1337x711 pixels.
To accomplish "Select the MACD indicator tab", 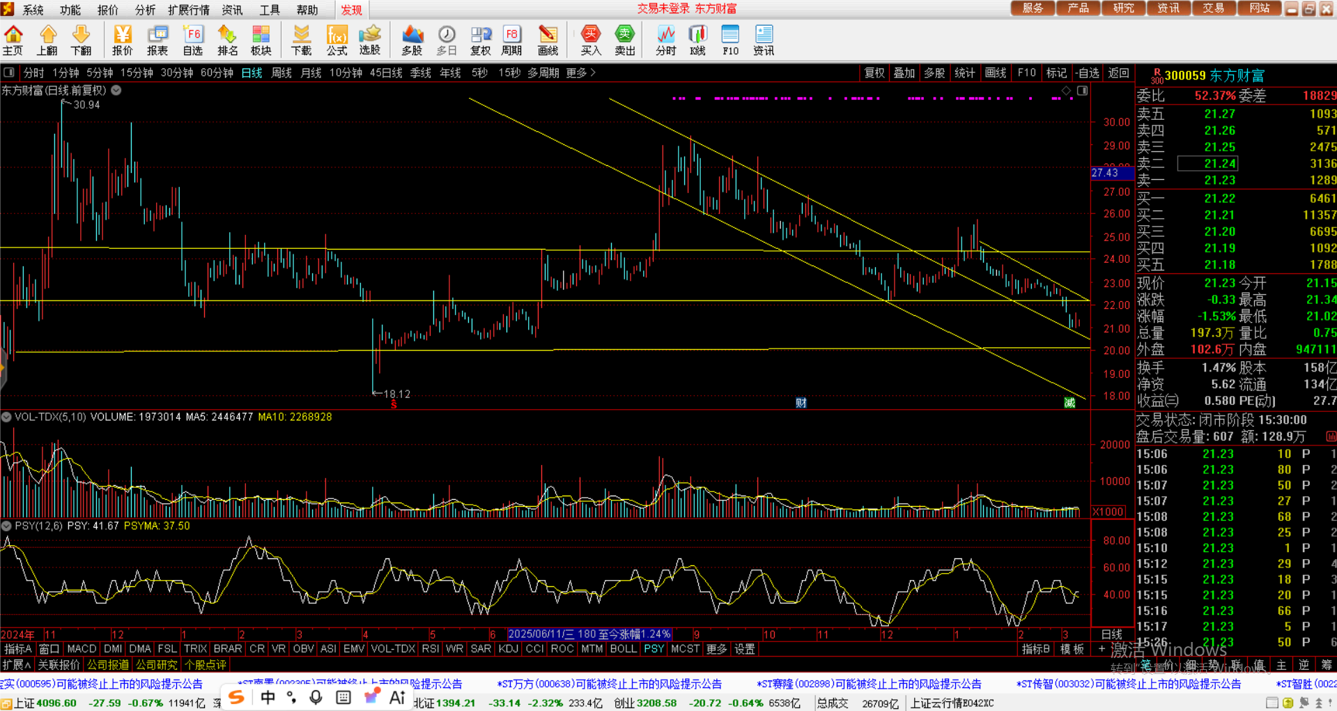I will [x=82, y=649].
